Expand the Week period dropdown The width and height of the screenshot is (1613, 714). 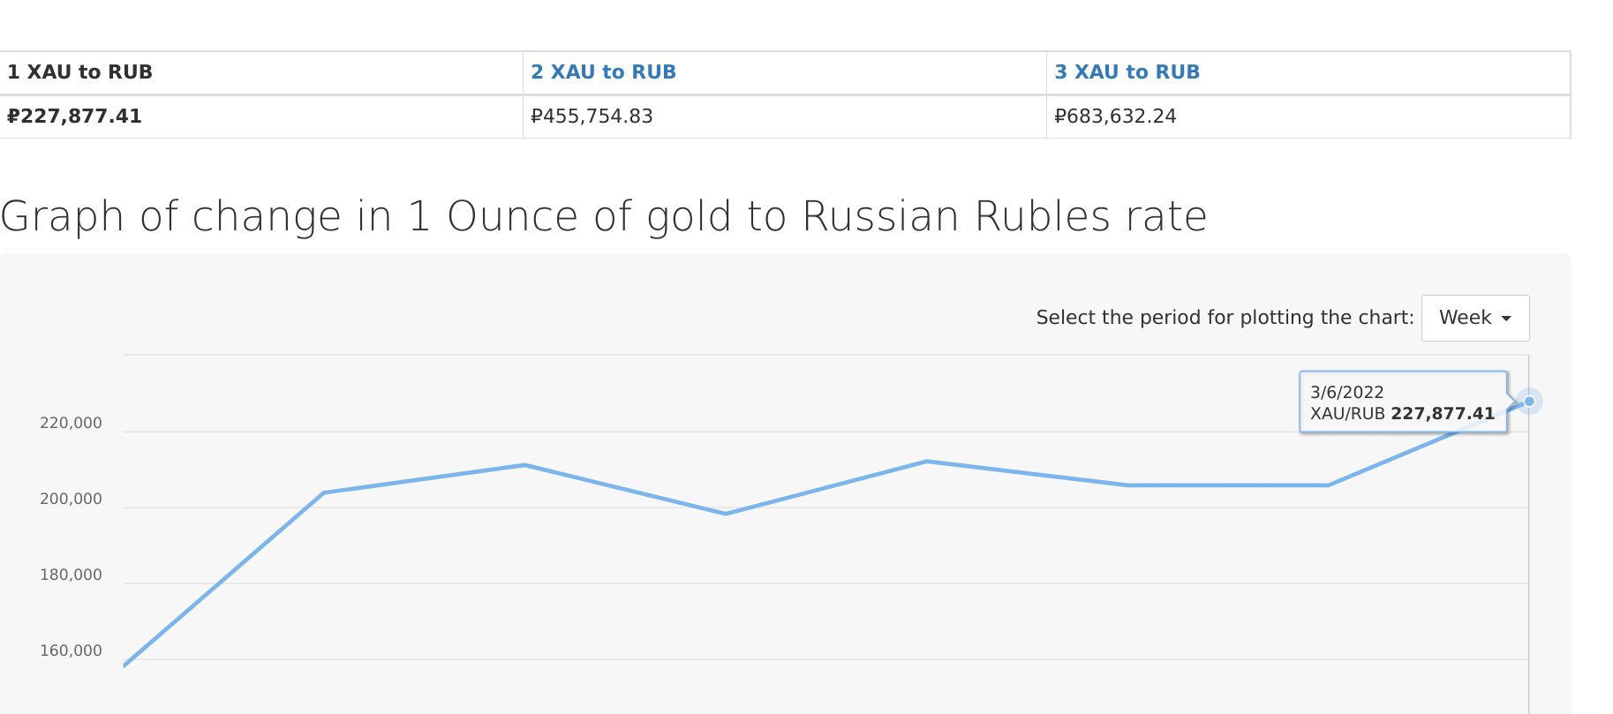(1474, 318)
